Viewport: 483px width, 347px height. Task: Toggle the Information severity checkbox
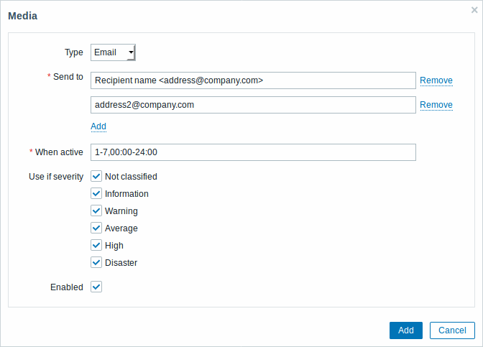[96, 193]
